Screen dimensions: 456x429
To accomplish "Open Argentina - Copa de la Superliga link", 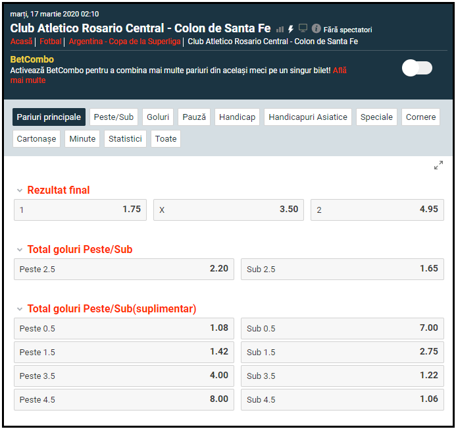I will coord(124,42).
